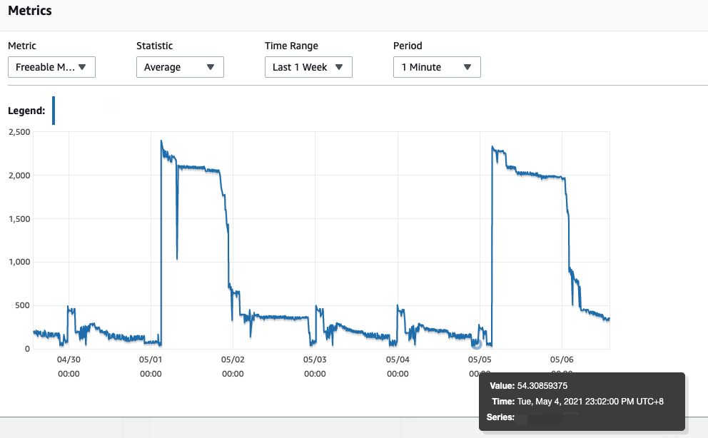This screenshot has height=438, width=708.
Task: Click the 2,500 y-axis value label
Action: [x=19, y=132]
